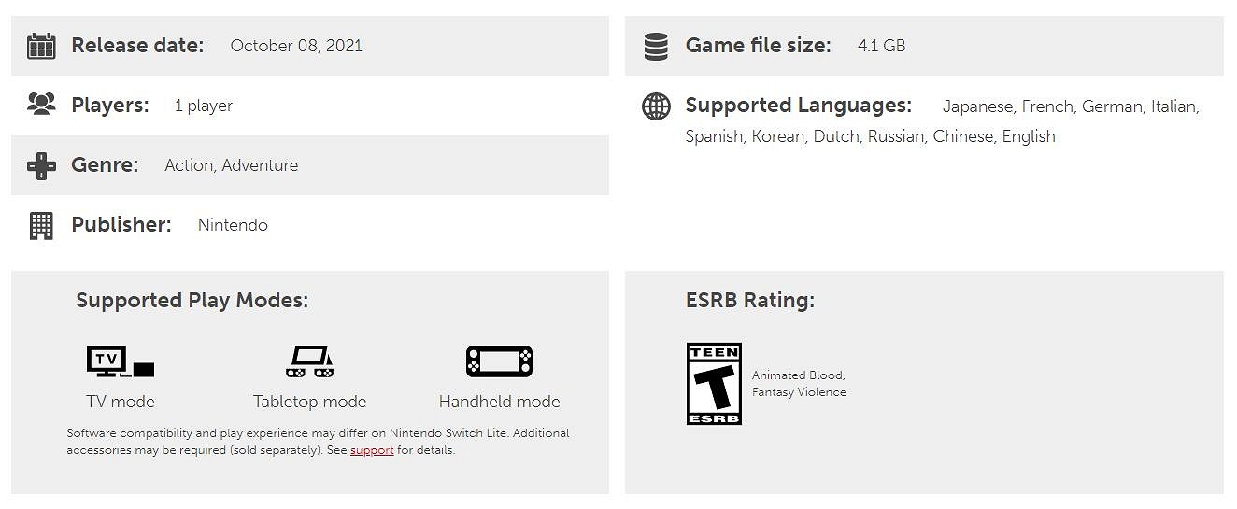Click the Nintendo publisher name
The image size is (1237, 509).
point(233,225)
